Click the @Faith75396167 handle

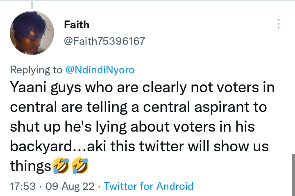[104, 41]
